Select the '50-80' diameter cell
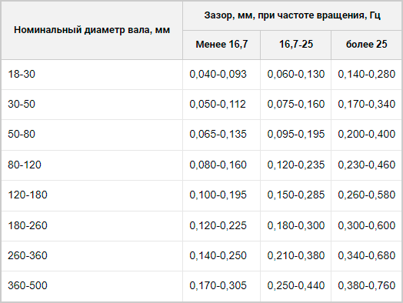The width and height of the screenshot is (403, 303). click(x=92, y=135)
